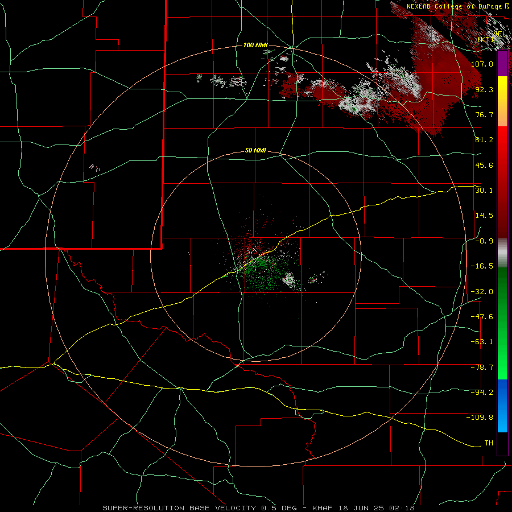Click the Super-Resolution Base Velocity caption

click(x=258, y=508)
